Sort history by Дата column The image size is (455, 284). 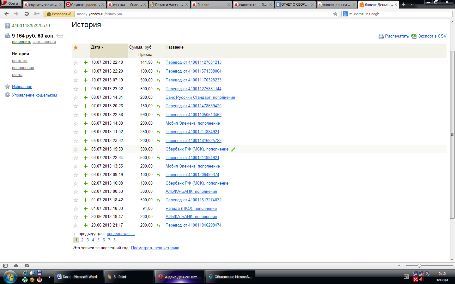[x=96, y=47]
